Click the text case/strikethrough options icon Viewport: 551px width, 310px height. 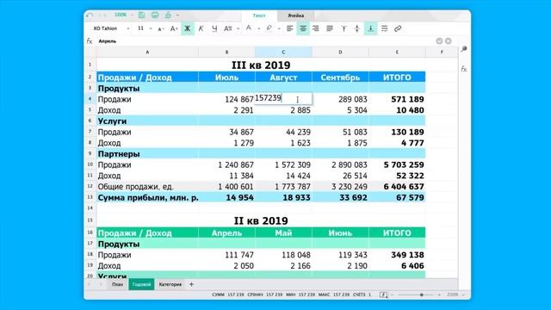click(x=227, y=28)
